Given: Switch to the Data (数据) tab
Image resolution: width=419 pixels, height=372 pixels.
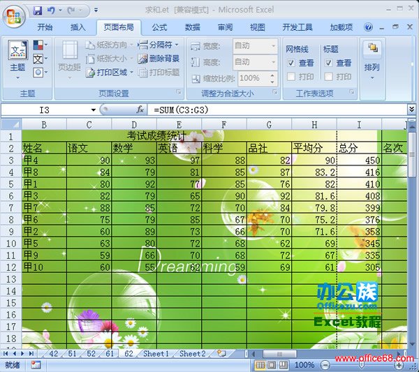Looking at the screenshot, I should pyautogui.click(x=193, y=27).
